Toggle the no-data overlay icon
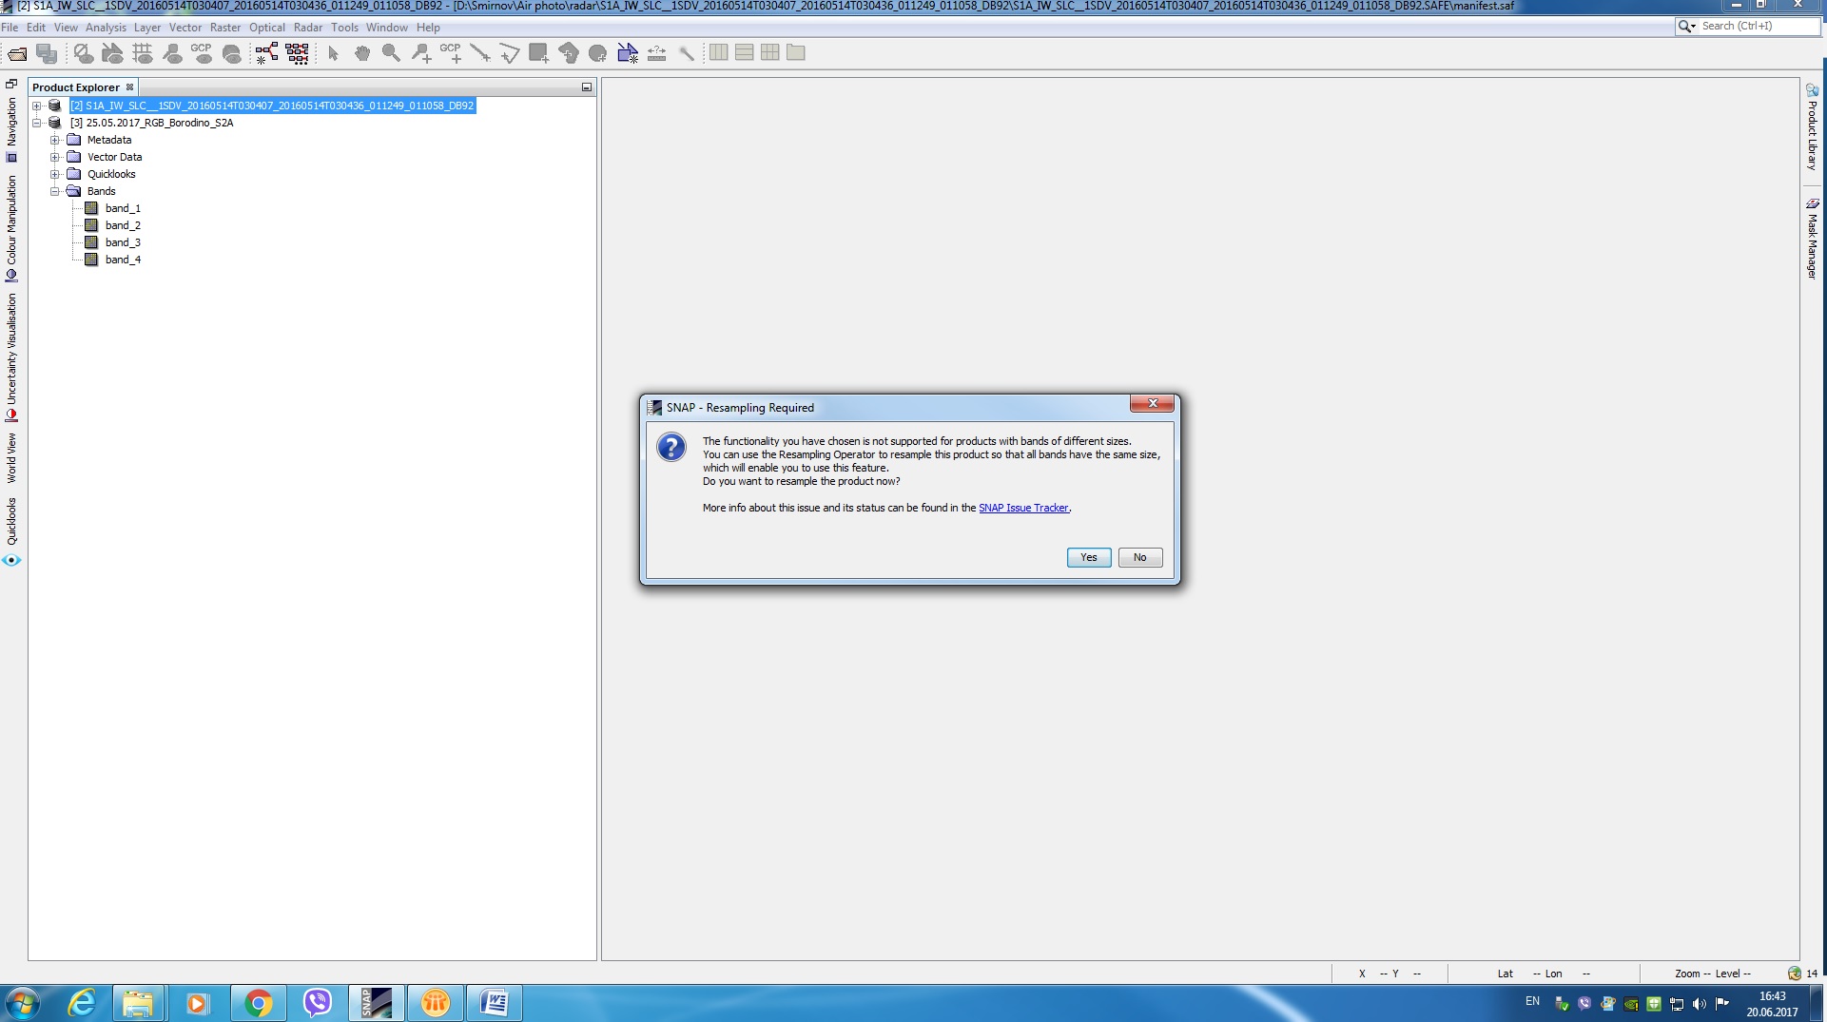Image resolution: width=1827 pixels, height=1022 pixels. [x=84, y=53]
